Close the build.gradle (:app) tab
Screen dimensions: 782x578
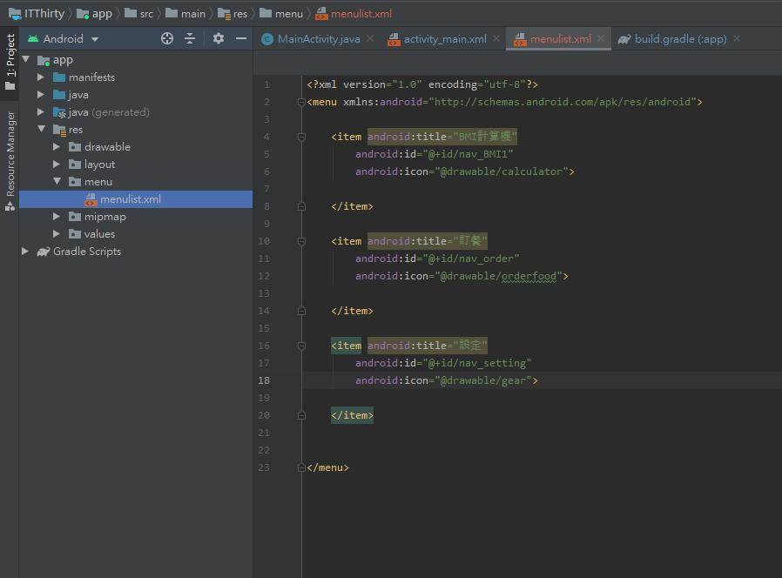pyautogui.click(x=737, y=38)
